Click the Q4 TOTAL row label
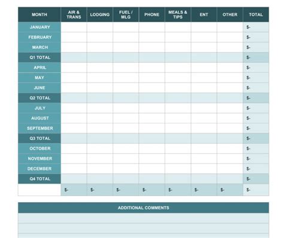 (40, 179)
